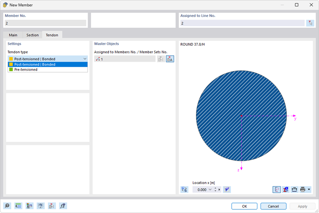319x213 pixels.
Task: Click the hatched round section preview
Action: (241, 116)
